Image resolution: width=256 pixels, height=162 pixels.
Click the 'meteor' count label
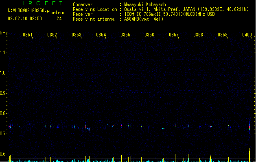58,13
